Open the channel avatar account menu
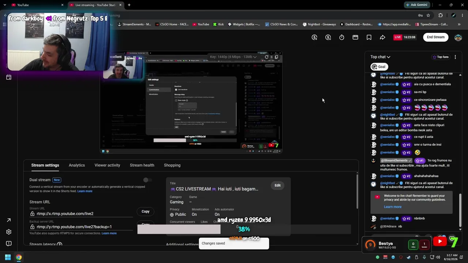The image size is (468, 263). tap(458, 37)
